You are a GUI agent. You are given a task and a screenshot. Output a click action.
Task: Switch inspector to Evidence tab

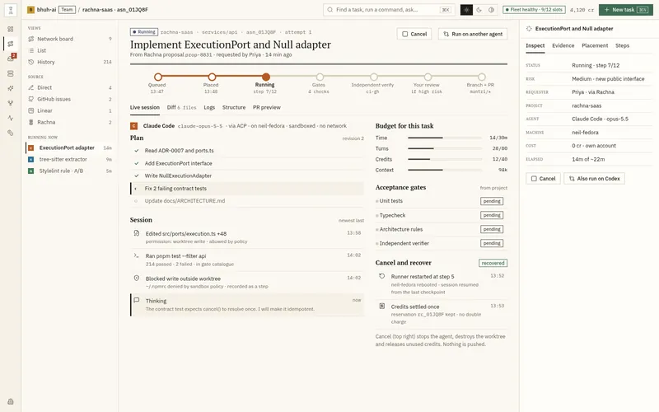[563, 46]
